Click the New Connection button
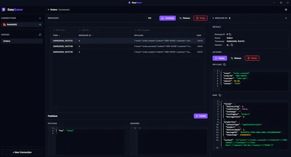The width and height of the screenshot is (291, 157). click(x=22, y=152)
